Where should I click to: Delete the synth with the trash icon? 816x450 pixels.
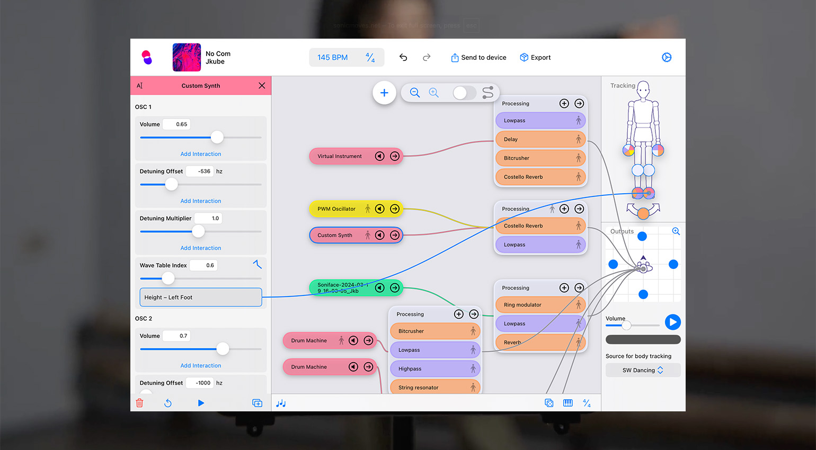point(140,403)
